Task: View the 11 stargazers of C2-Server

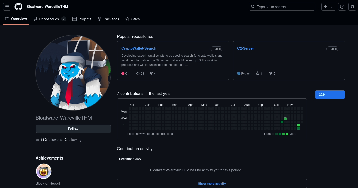Action: click(x=260, y=74)
